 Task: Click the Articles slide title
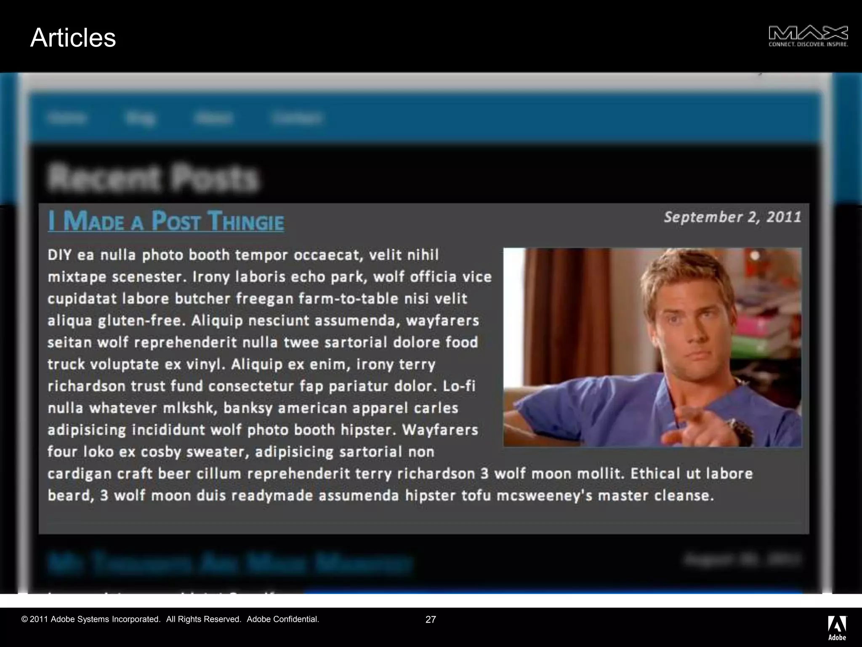[x=73, y=38]
